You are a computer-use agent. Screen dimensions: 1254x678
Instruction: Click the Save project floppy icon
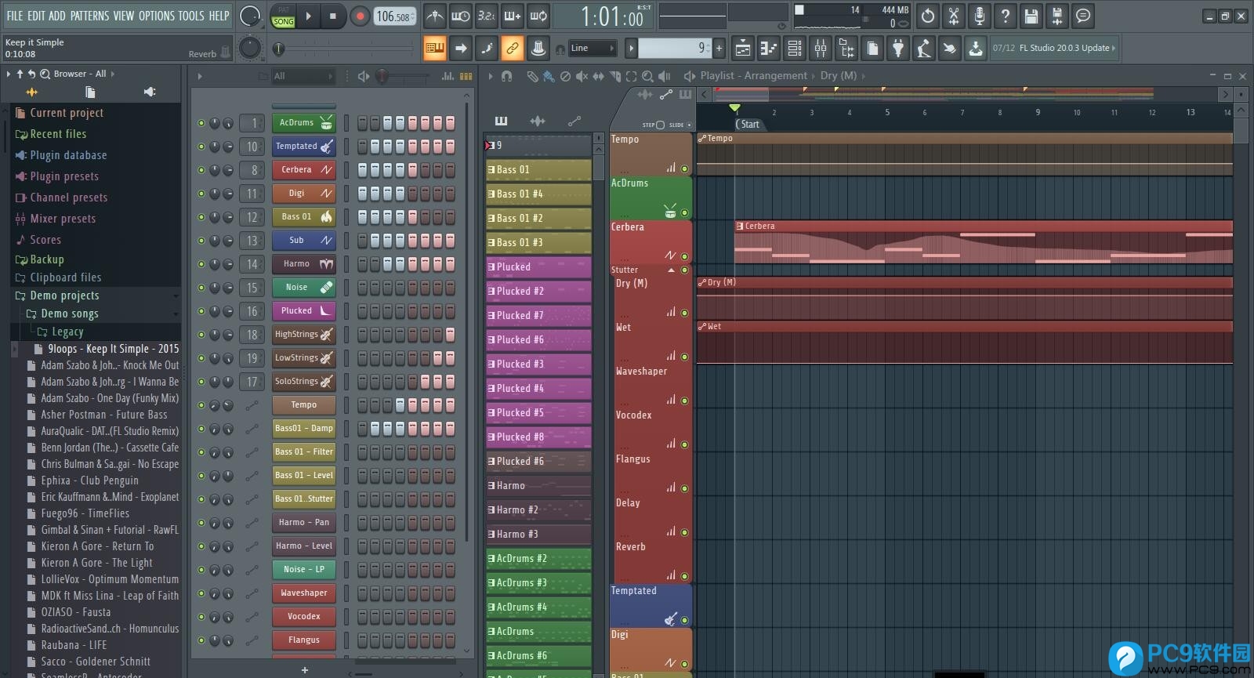(1031, 16)
